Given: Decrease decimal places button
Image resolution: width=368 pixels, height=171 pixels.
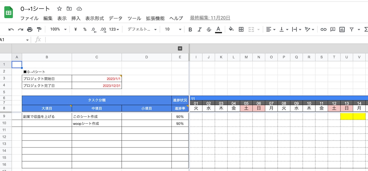Looking at the screenshot, I should pos(94,29).
